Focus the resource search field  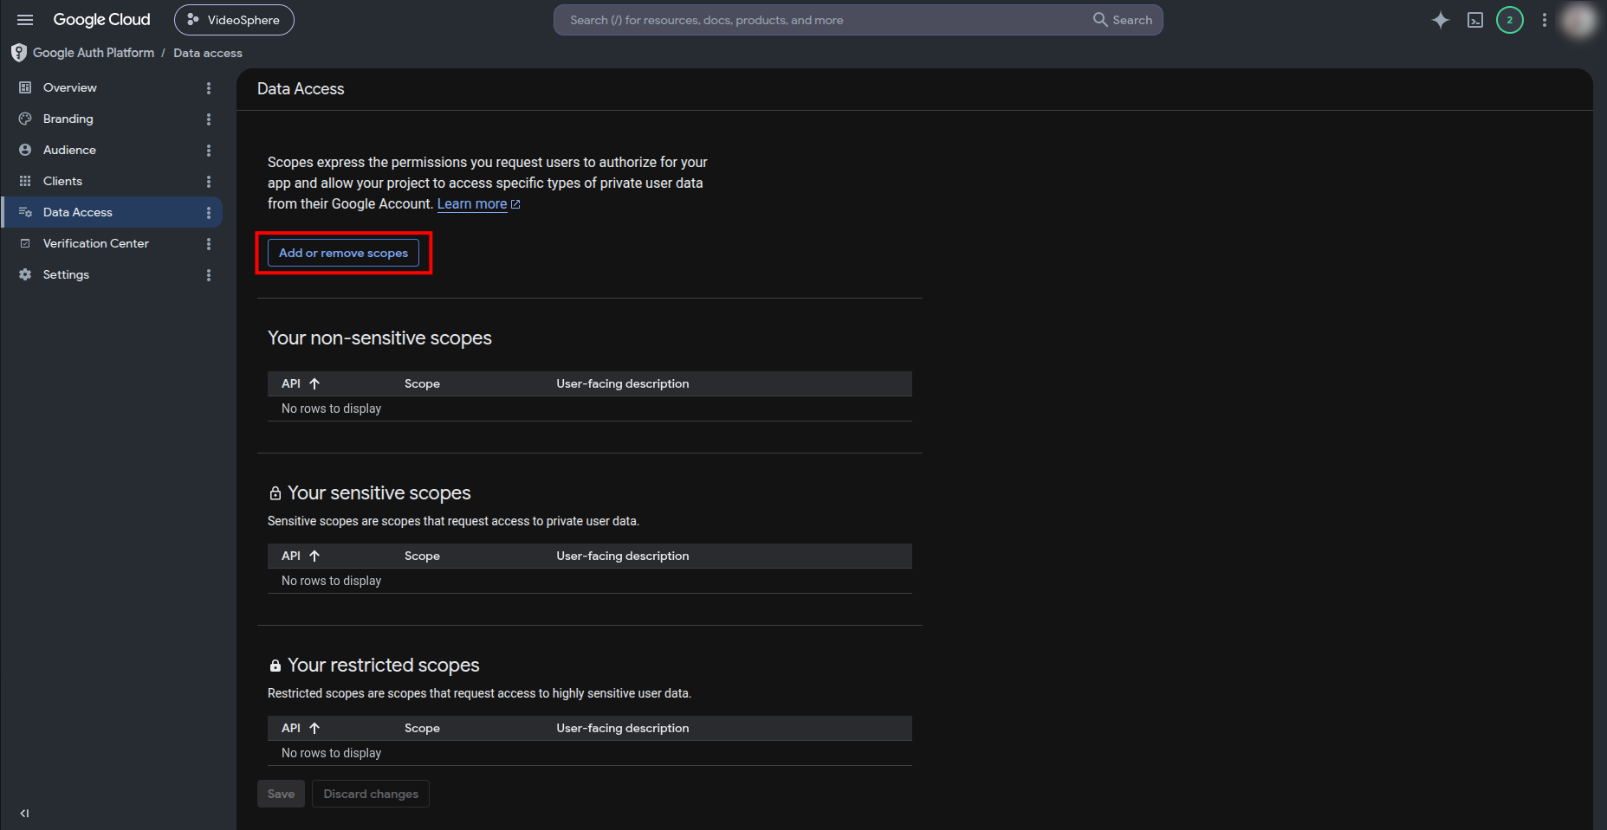tap(823, 20)
